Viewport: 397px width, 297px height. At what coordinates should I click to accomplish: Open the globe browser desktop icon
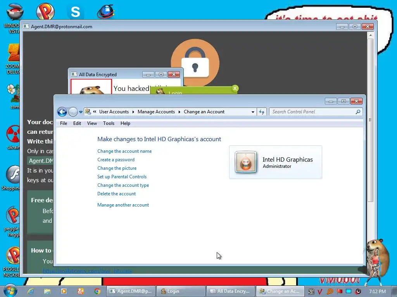106,12
